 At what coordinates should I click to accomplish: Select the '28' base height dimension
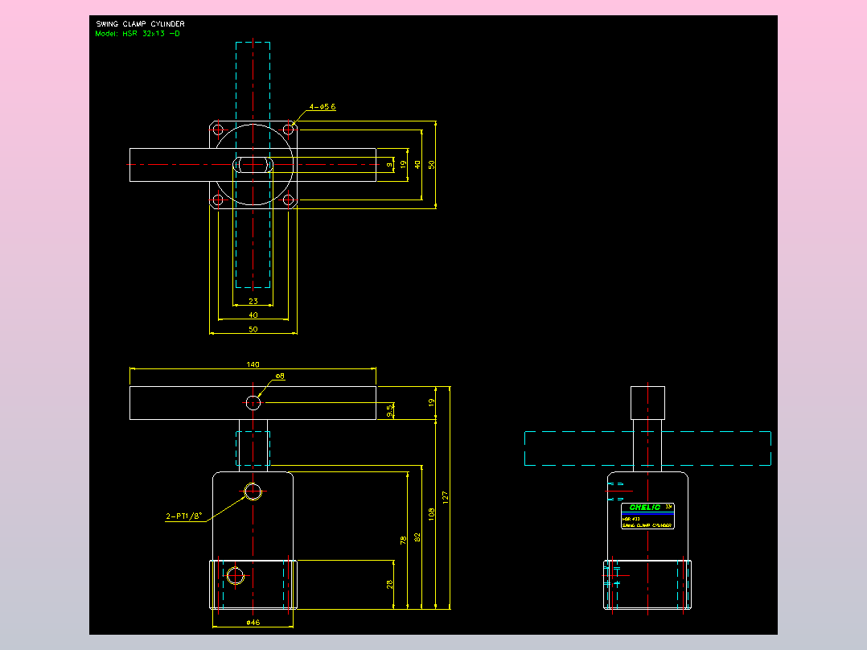click(390, 584)
